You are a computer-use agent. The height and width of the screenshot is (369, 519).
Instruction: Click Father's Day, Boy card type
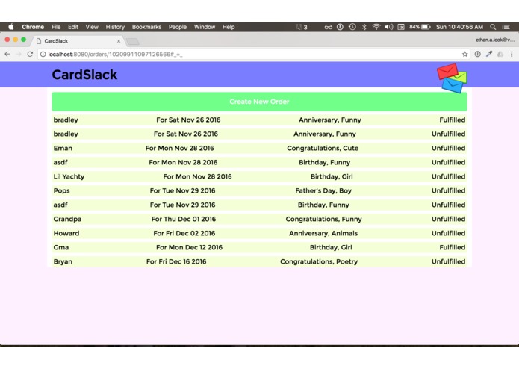[x=323, y=190]
